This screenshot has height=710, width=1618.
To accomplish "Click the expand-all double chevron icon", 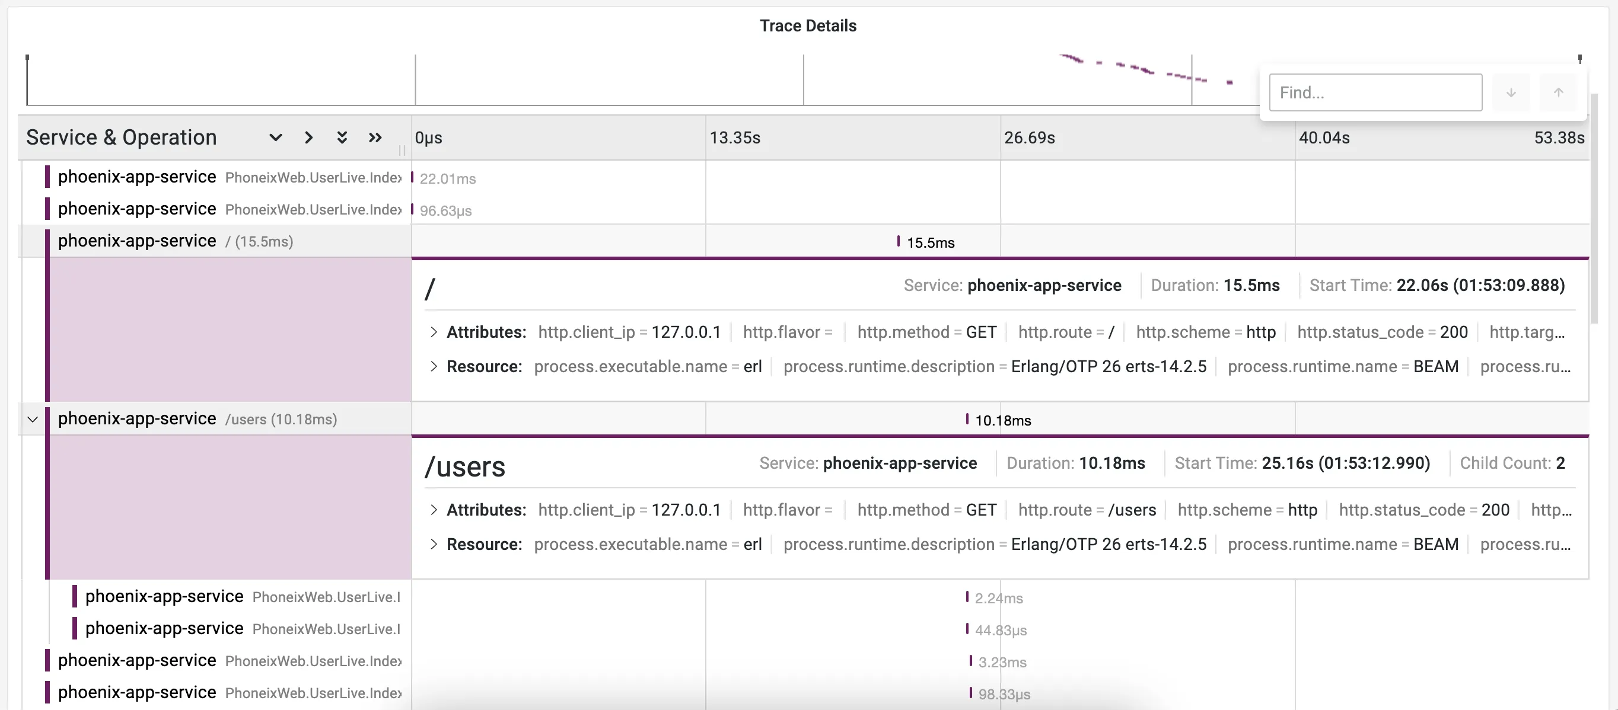I will click(x=342, y=137).
